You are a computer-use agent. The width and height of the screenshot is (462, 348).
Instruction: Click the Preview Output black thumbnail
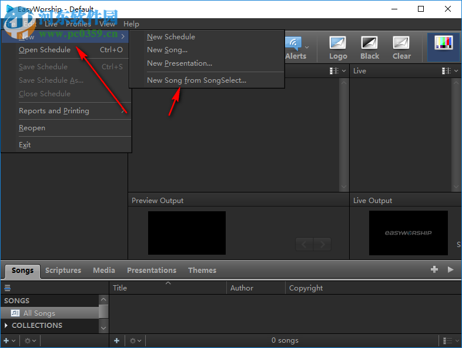(187, 233)
